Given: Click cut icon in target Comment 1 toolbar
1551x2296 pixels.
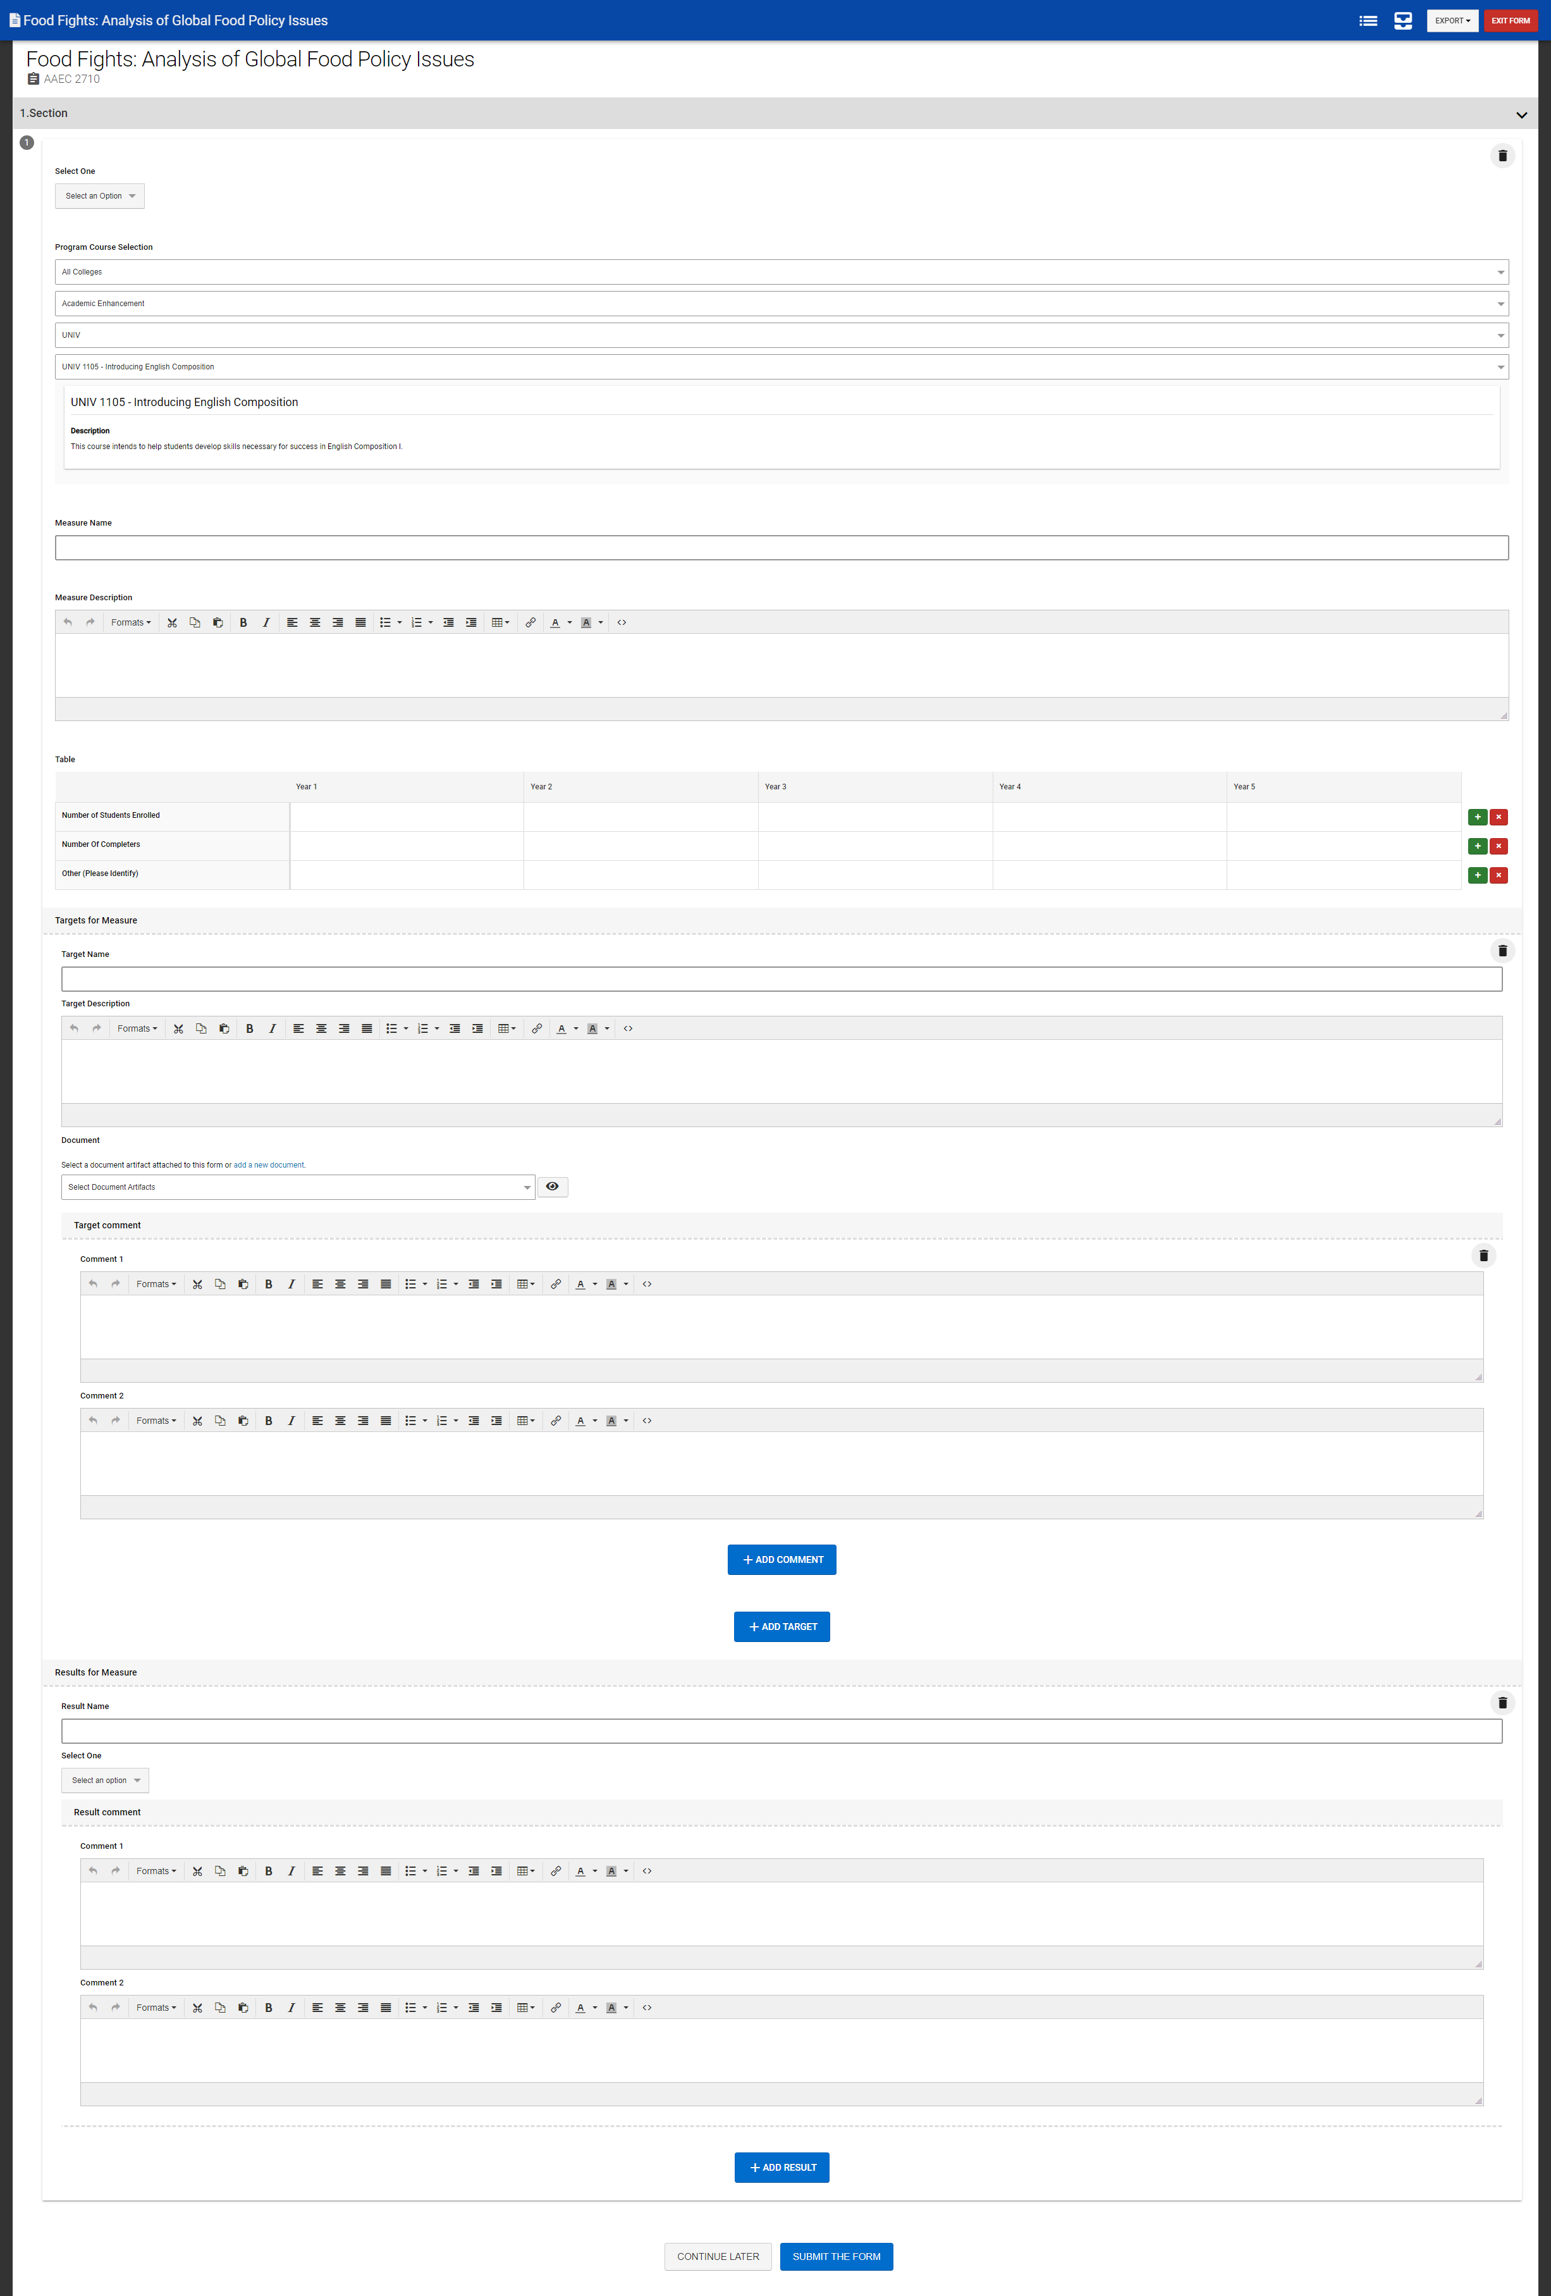Looking at the screenshot, I should (x=197, y=1285).
